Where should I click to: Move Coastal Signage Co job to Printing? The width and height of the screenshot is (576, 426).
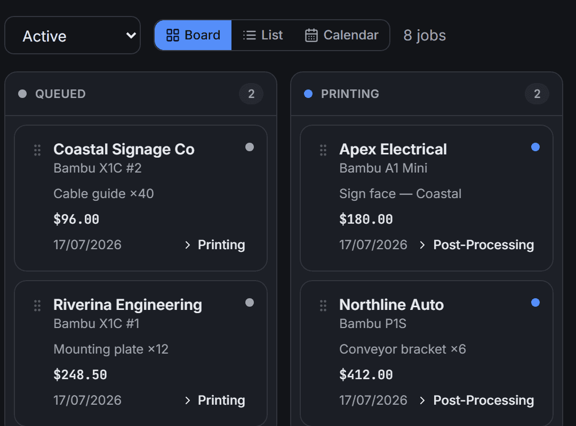(x=214, y=245)
